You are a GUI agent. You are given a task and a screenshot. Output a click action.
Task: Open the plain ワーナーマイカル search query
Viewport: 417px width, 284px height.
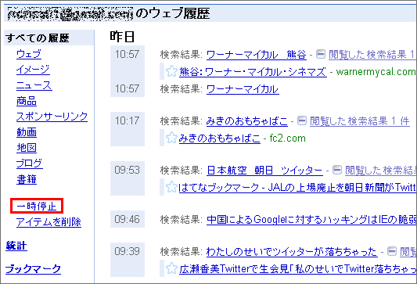[243, 89]
